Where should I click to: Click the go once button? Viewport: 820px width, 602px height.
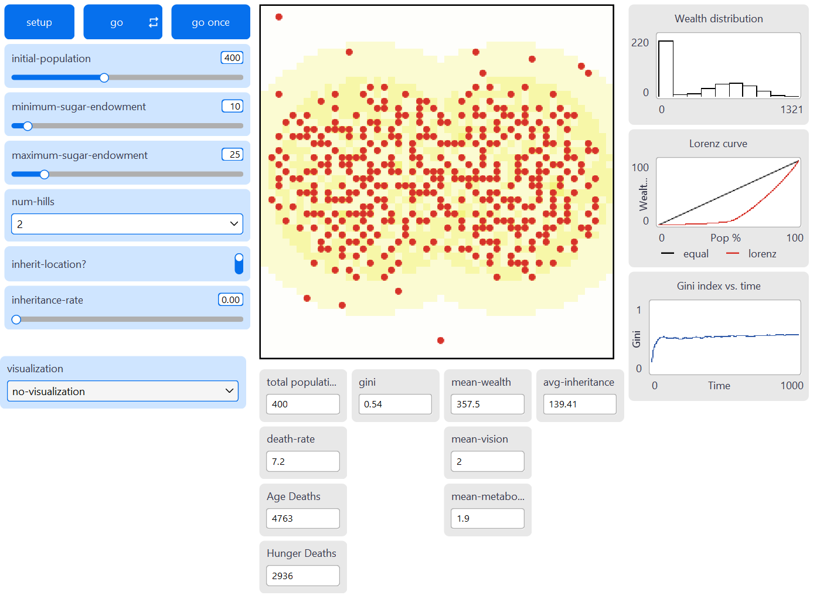210,22
